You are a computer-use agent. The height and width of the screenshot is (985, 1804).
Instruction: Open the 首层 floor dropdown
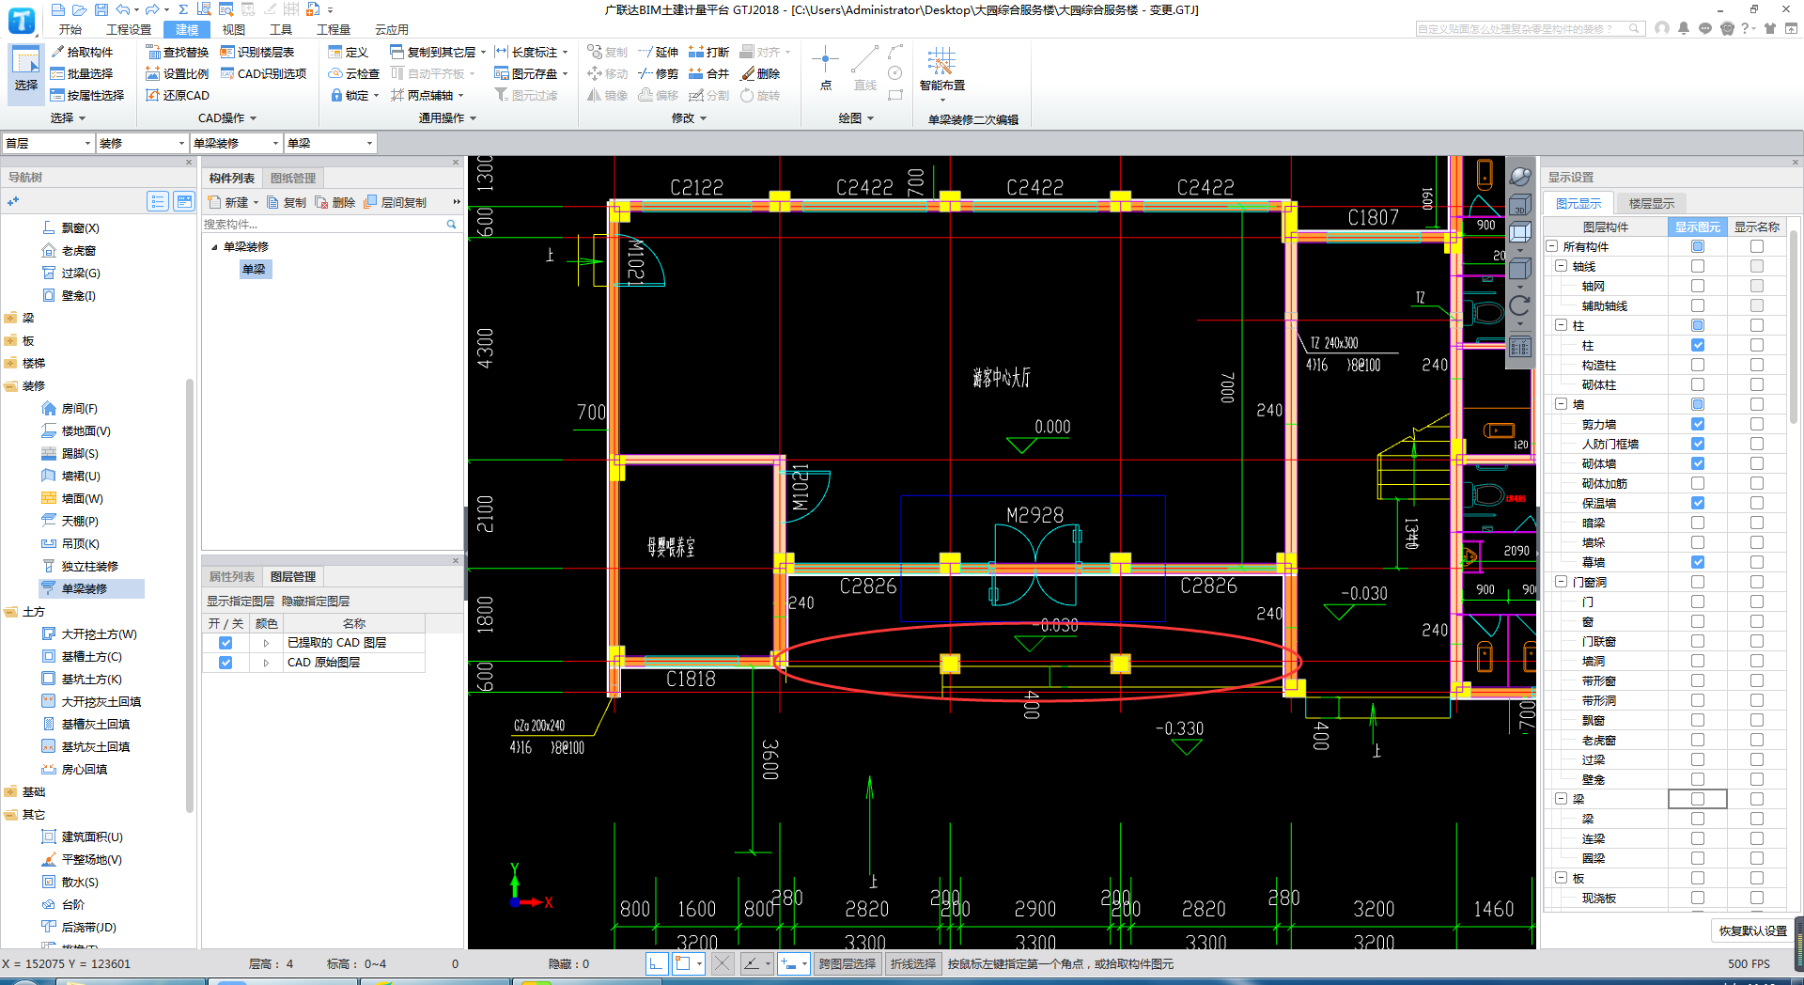coord(48,143)
